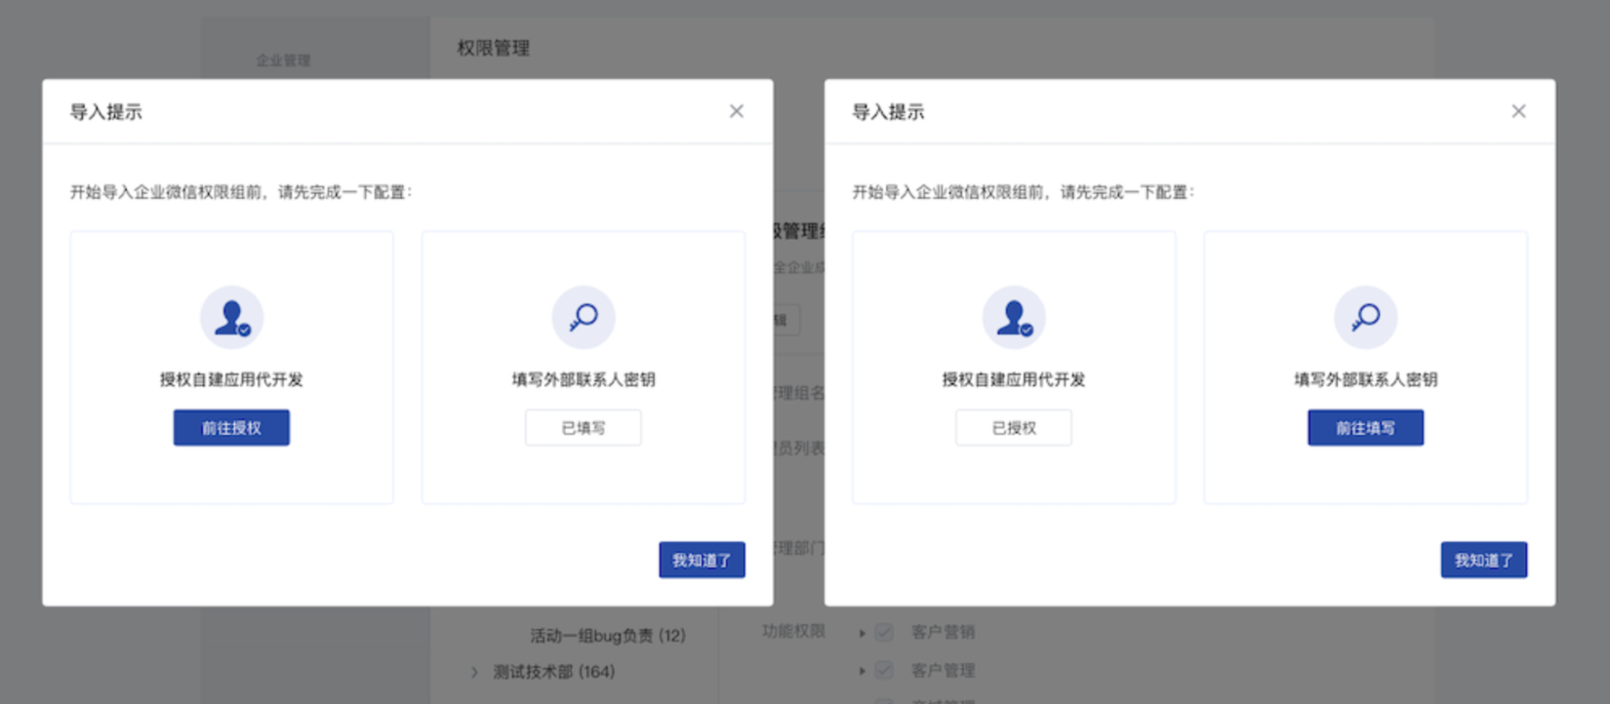Click the 已授权 button
The width and height of the screenshot is (1610, 704).
(1014, 428)
